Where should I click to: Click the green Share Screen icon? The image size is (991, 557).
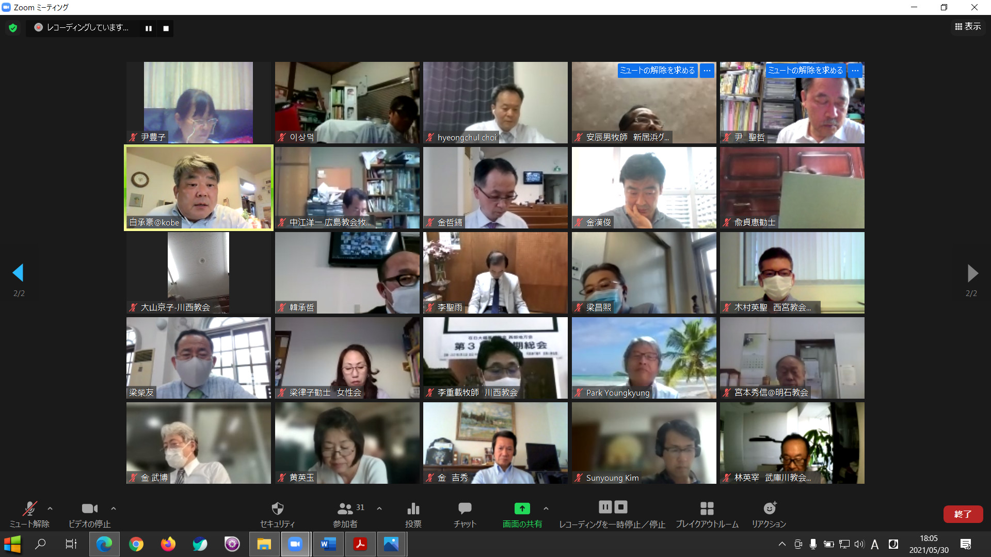click(x=522, y=509)
